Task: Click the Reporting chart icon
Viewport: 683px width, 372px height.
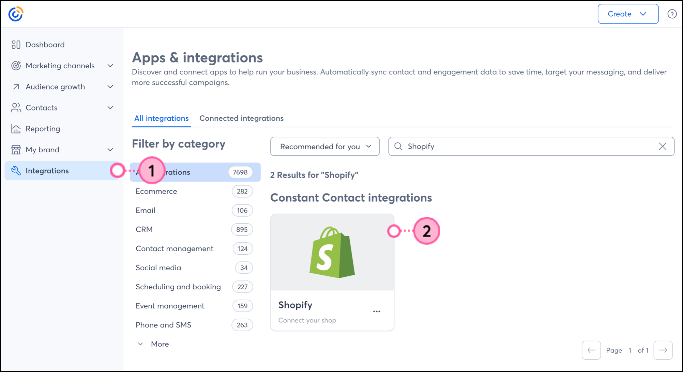Action: tap(16, 129)
